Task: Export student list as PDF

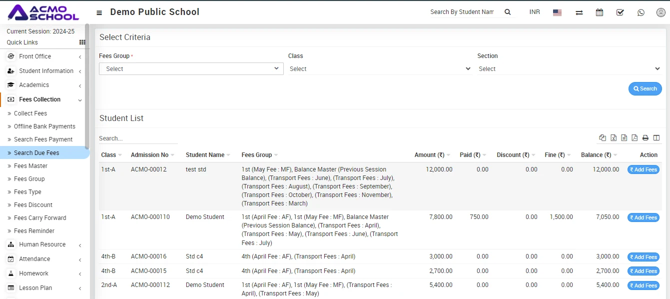Action: click(635, 138)
